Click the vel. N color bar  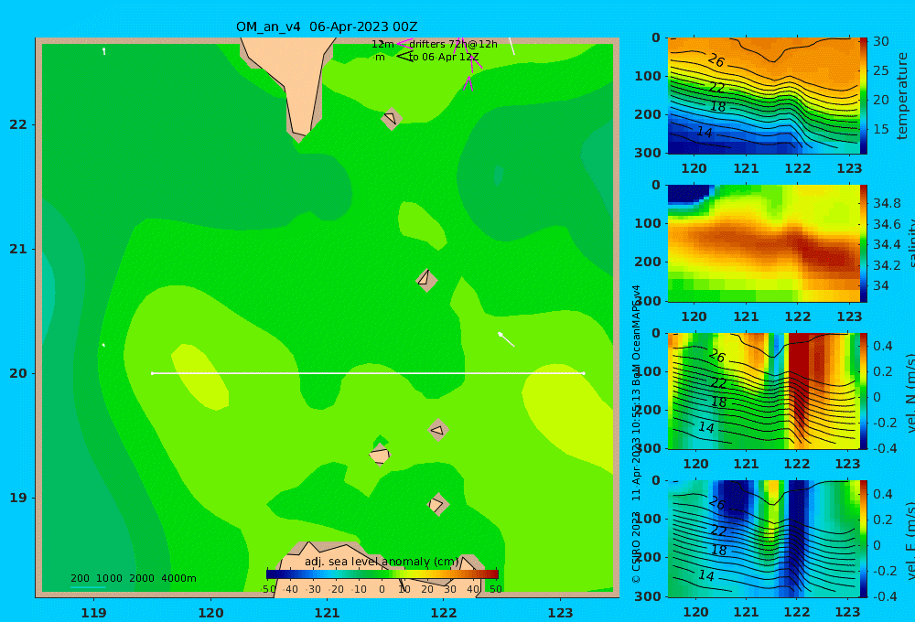coord(864,391)
